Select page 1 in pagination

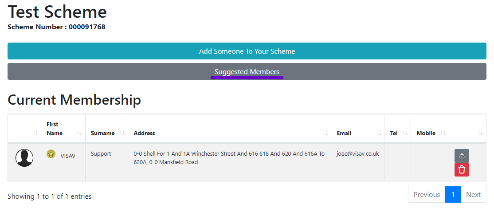[453, 194]
